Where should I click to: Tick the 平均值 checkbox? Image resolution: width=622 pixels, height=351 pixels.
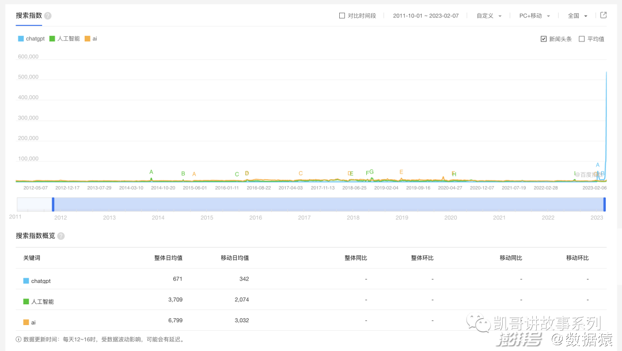tap(582, 39)
